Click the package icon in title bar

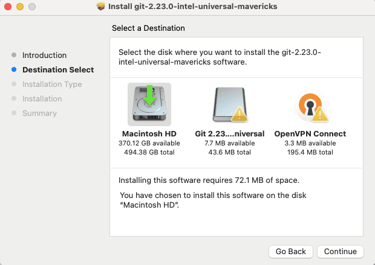[101, 7]
